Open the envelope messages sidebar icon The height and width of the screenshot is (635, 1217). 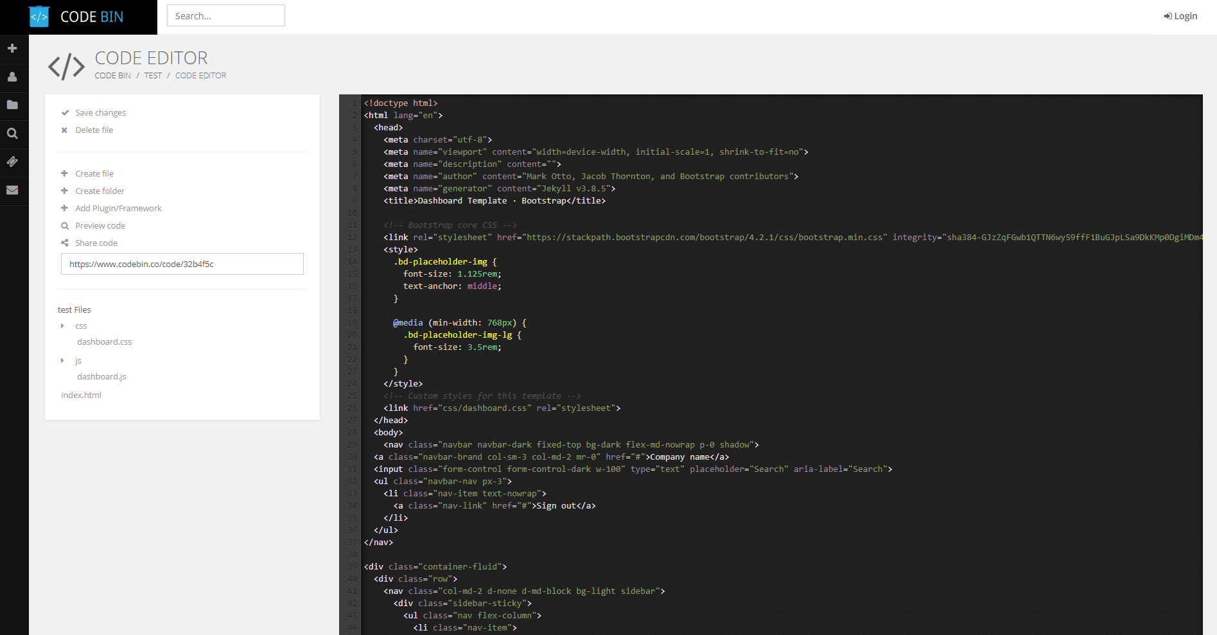coord(12,189)
